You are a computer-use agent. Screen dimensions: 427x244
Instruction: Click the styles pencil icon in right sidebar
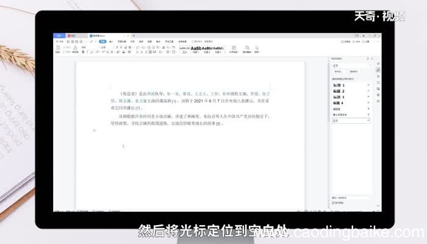click(x=378, y=70)
